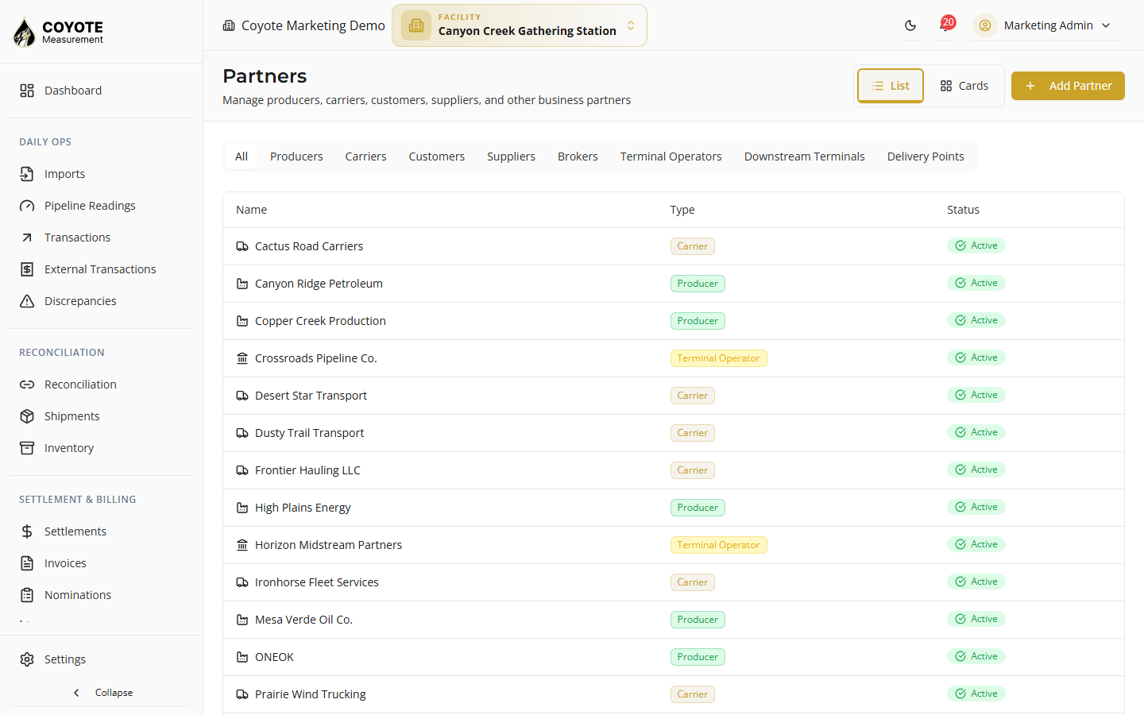Viewport: 1144px width, 715px height.
Task: Open Dusty Trail Transport partner
Action: 309,433
